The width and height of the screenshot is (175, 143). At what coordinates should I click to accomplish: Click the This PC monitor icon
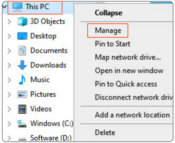(17, 7)
